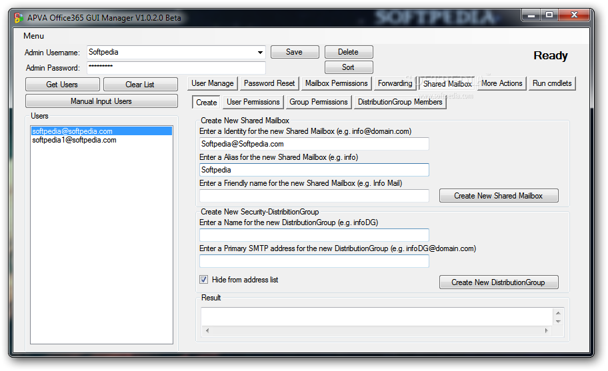Image resolution: width=608 pixels, height=371 pixels.
Task: Click Create New Shared Mailbox button
Action: pos(499,196)
